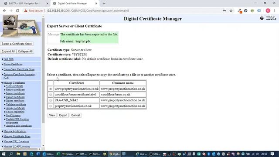
Task: Open the Assign certificate link
Action: click(15, 108)
